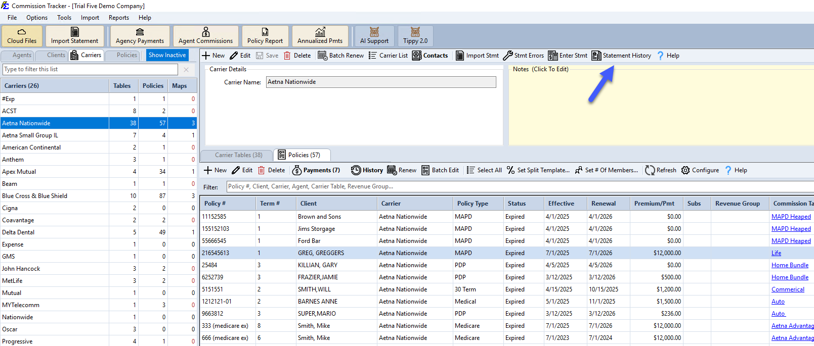
Task: Click Import Stmt
Action: tap(477, 56)
